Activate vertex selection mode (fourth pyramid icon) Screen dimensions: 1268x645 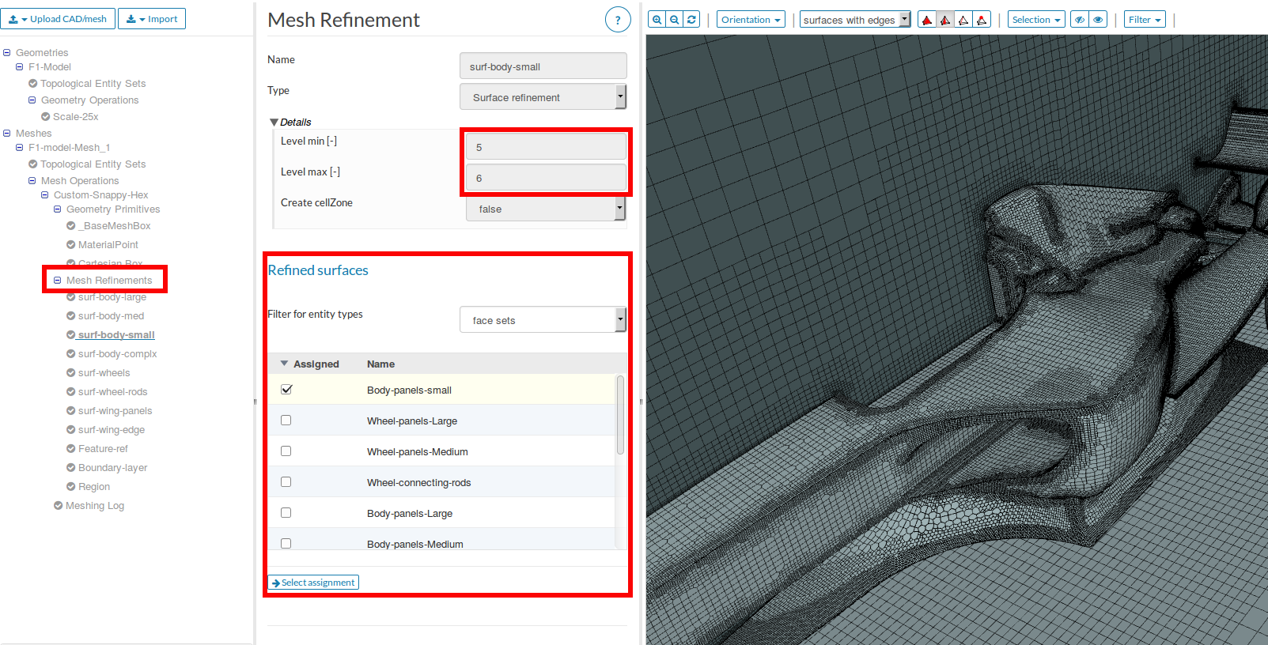pyautogui.click(x=982, y=20)
